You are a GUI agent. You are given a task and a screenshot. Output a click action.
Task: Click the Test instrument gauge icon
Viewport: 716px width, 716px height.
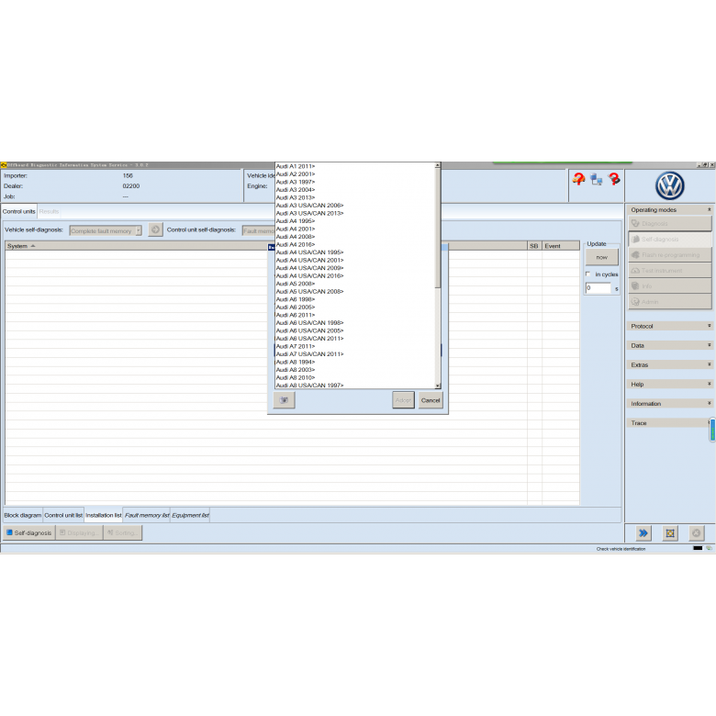coord(635,270)
